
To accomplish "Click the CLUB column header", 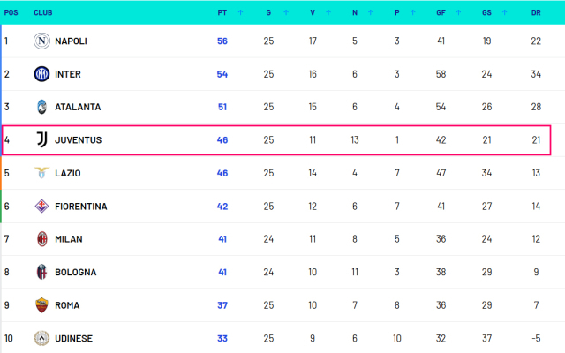I will click(x=42, y=12).
